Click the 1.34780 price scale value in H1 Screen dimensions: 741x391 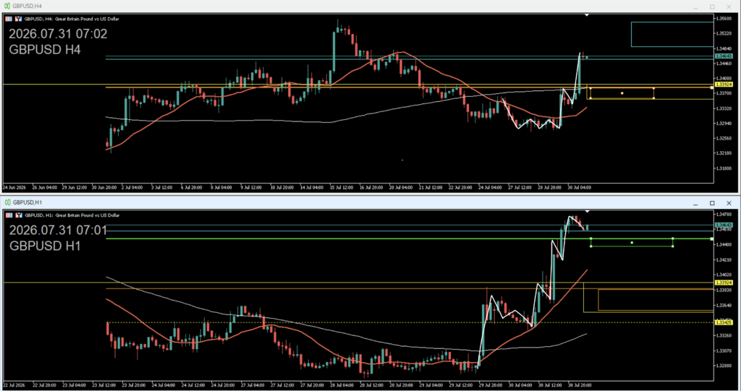pos(724,215)
